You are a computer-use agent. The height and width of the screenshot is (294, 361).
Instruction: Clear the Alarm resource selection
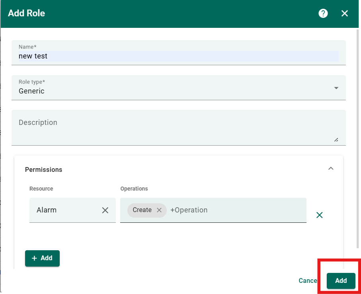105,210
